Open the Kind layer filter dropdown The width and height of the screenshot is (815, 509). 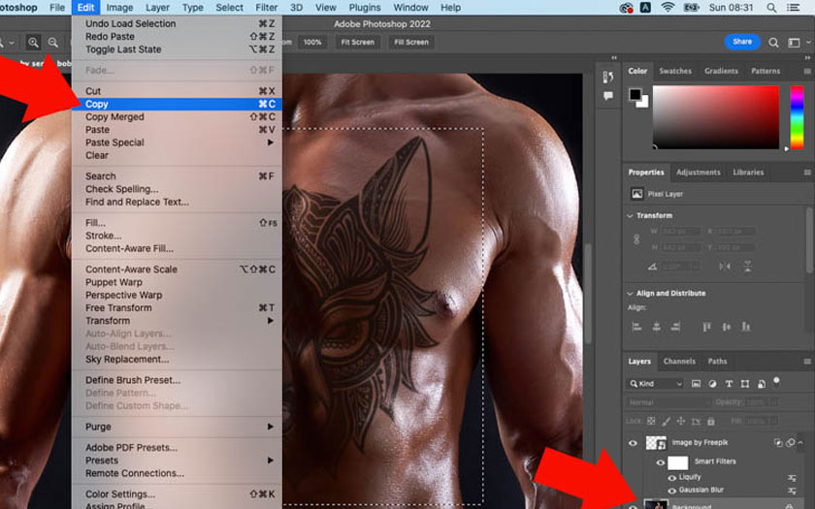click(657, 384)
